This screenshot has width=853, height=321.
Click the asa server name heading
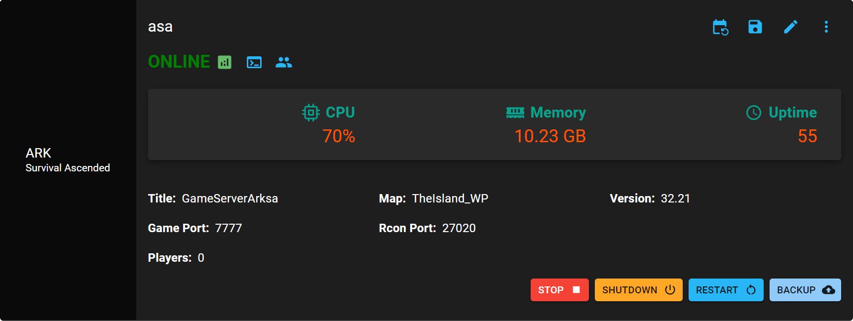pos(160,27)
